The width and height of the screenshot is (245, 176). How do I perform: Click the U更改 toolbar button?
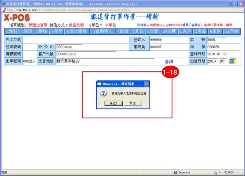tap(27, 31)
